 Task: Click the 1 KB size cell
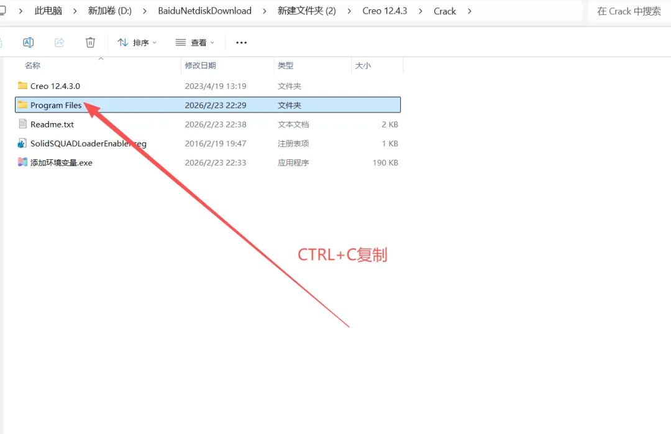(390, 144)
